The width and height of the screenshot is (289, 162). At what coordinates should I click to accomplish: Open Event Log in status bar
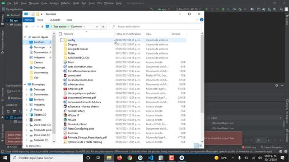click(249, 147)
